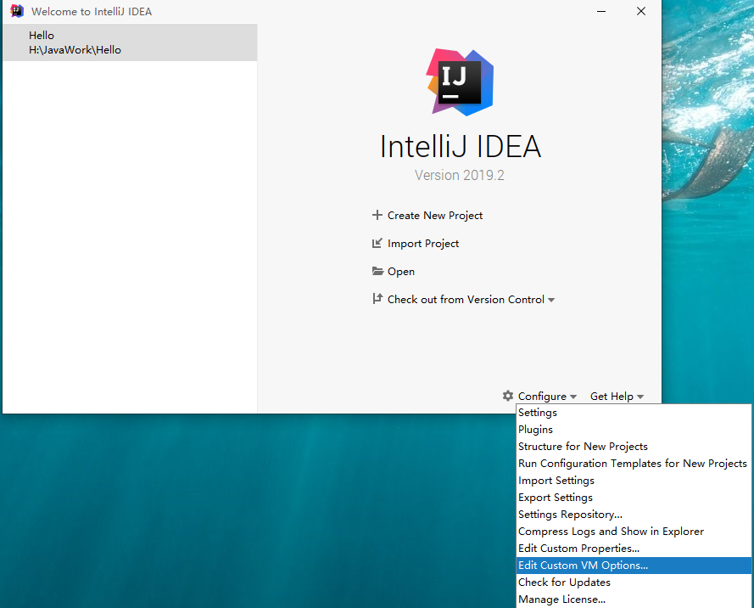Viewport: 754px width, 608px height.
Task: Select Import Settings menu entry
Action: point(634,481)
